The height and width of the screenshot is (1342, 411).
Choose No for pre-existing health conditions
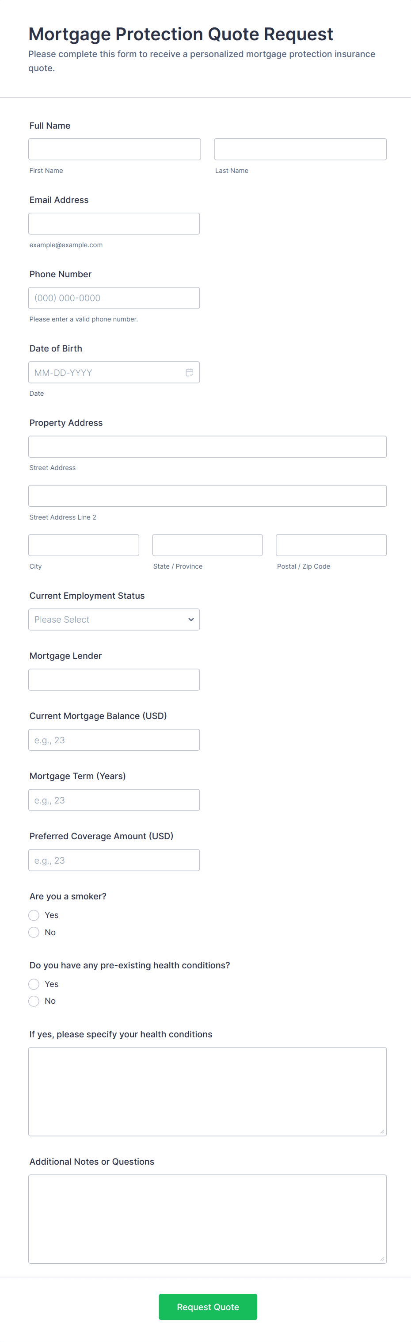(x=34, y=1001)
